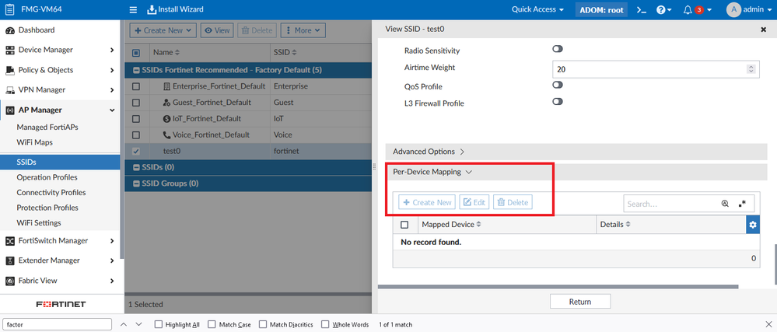Click the View button in the SSID toolbar
The image size is (777, 332).
[x=217, y=30]
